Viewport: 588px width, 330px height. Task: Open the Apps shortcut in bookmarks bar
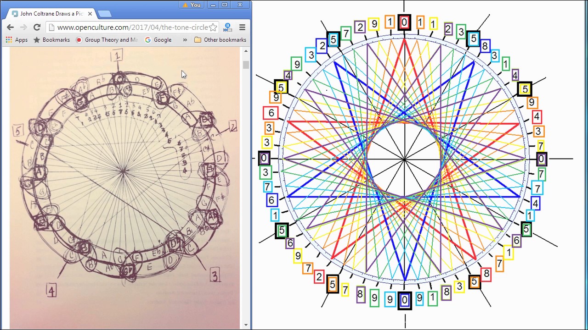tap(17, 40)
